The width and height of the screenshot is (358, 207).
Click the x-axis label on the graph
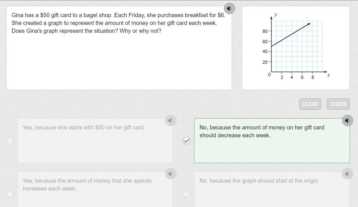[x=328, y=75]
